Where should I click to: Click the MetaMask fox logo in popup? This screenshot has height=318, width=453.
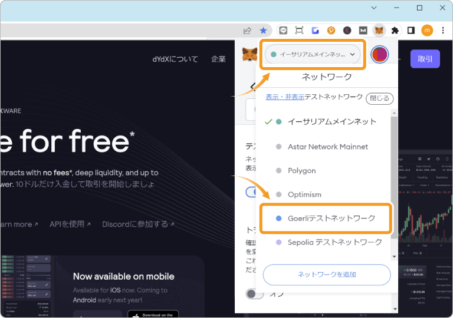(250, 54)
